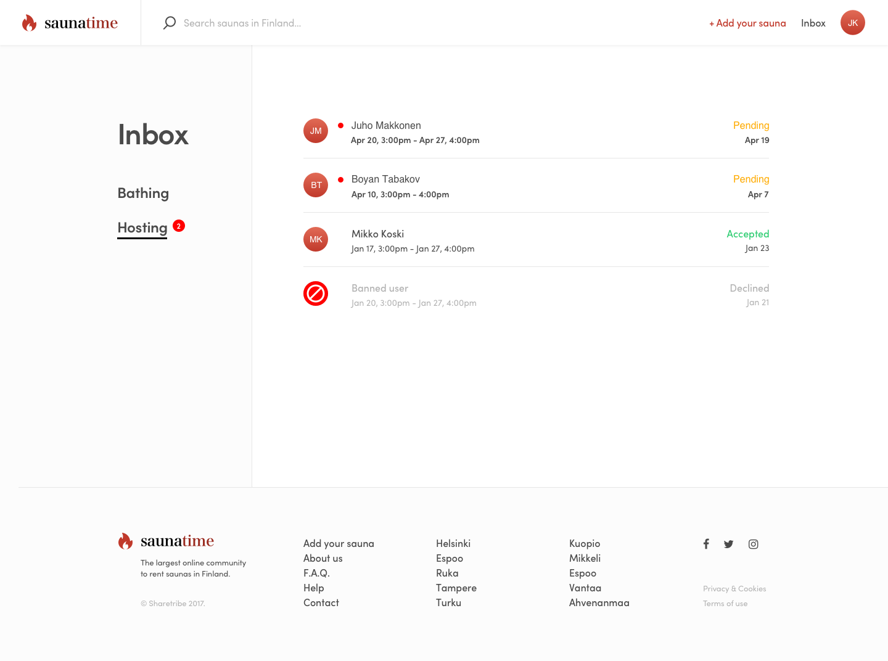Image resolution: width=888 pixels, height=661 pixels.
Task: Click the Twitter bird icon in footer
Action: pos(728,544)
